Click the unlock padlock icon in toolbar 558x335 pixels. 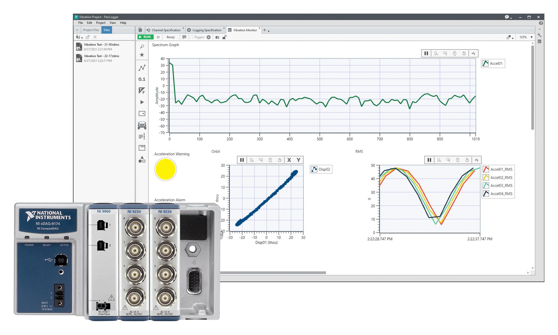(x=224, y=37)
